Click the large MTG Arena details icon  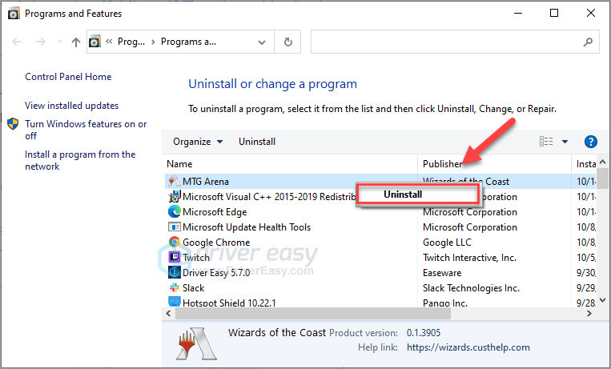[x=195, y=343]
